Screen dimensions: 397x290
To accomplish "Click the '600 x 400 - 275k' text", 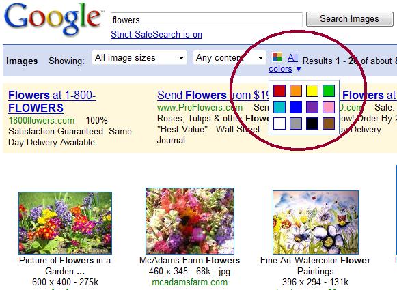I will point(65,282).
